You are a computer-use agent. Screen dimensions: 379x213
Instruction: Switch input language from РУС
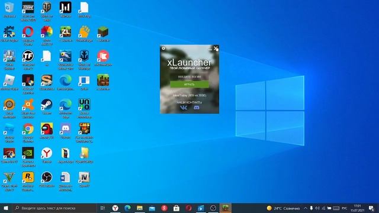[345, 208]
